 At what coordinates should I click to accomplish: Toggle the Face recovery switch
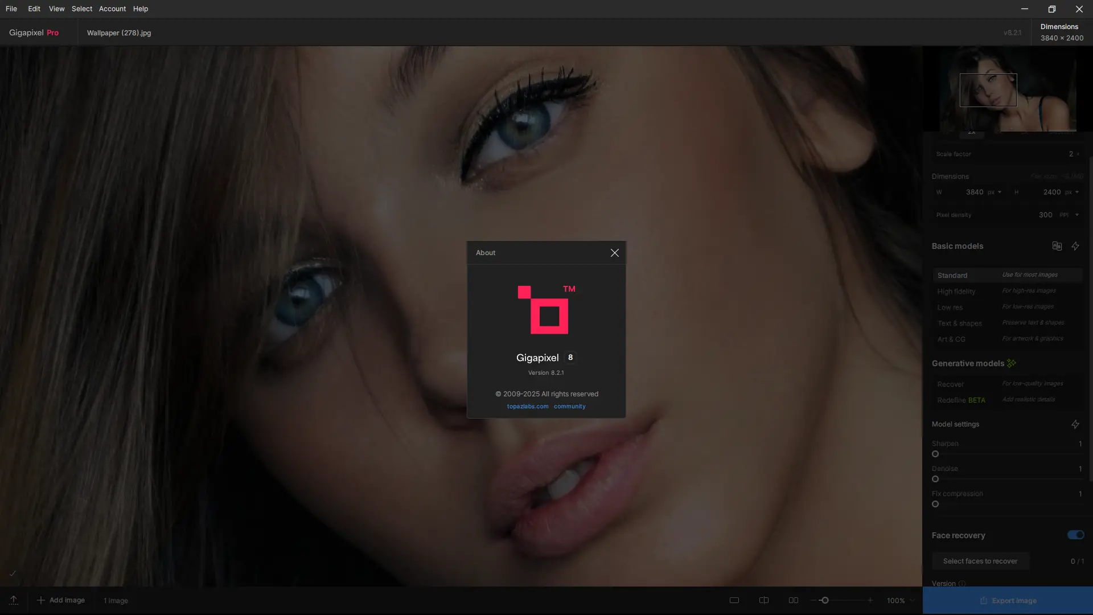[x=1075, y=535]
